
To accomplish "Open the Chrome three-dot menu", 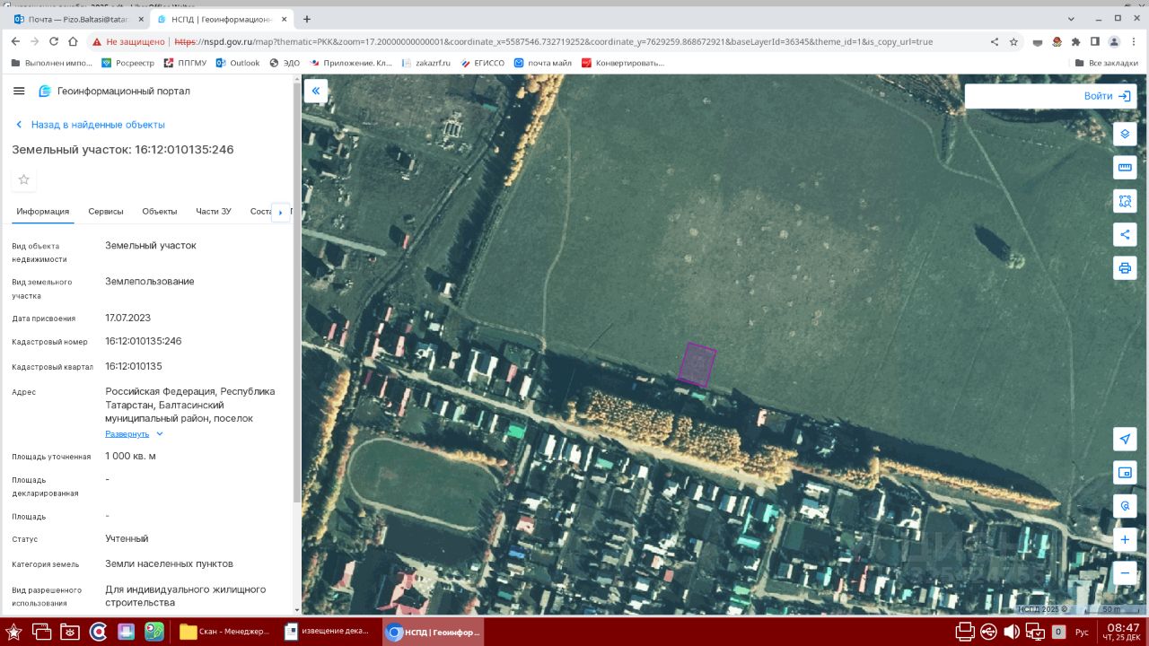I will click(x=1134, y=41).
